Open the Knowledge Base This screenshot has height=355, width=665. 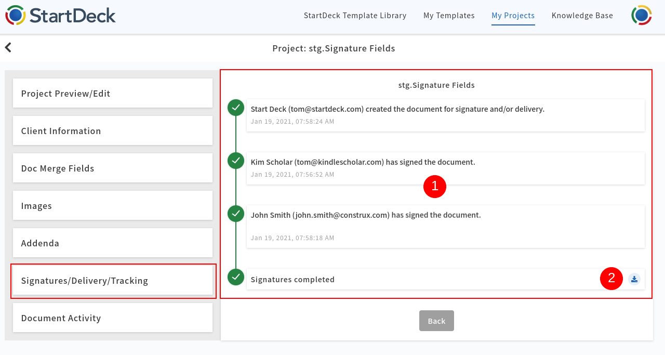pyautogui.click(x=582, y=16)
